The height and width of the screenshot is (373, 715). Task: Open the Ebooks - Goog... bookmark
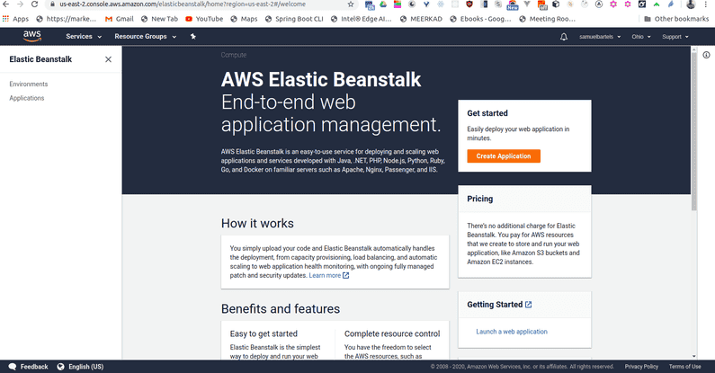480,19
